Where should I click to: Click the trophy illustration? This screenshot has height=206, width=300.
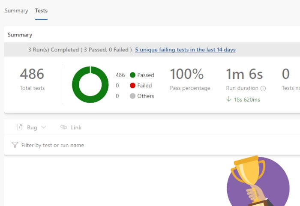tap(258, 181)
